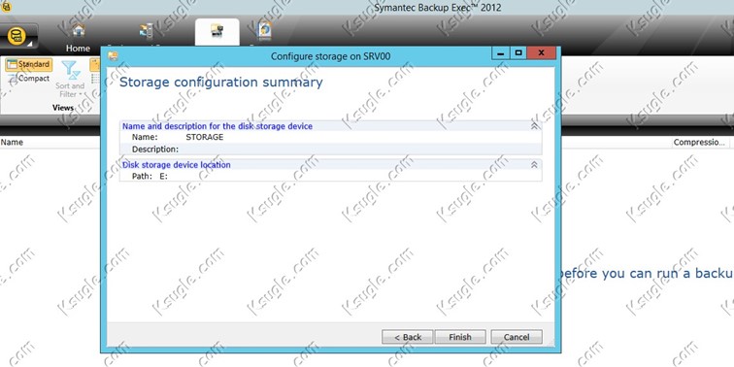This screenshot has height=367, width=734.
Task: Click the Back button
Action: click(407, 337)
